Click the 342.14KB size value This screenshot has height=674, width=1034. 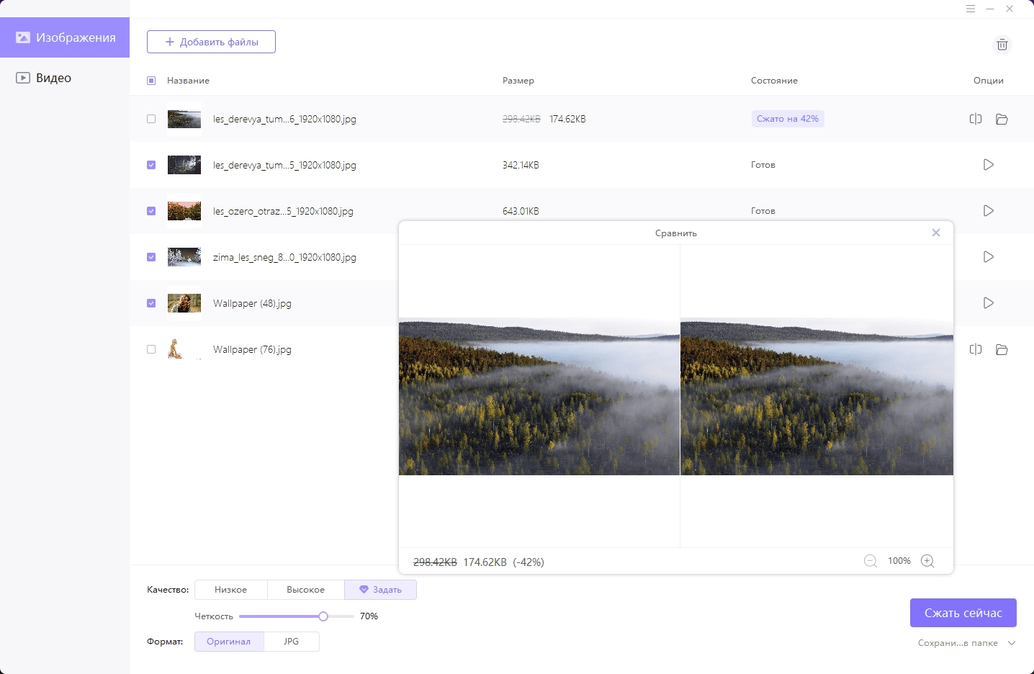pyautogui.click(x=521, y=165)
